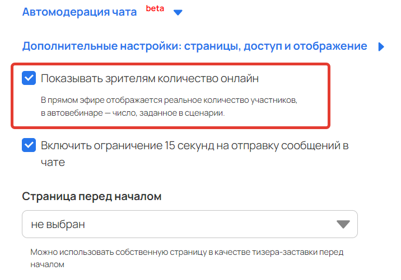Click the Показывать зрителям количество онлайн label
The width and height of the screenshot is (401, 280).
pos(150,79)
